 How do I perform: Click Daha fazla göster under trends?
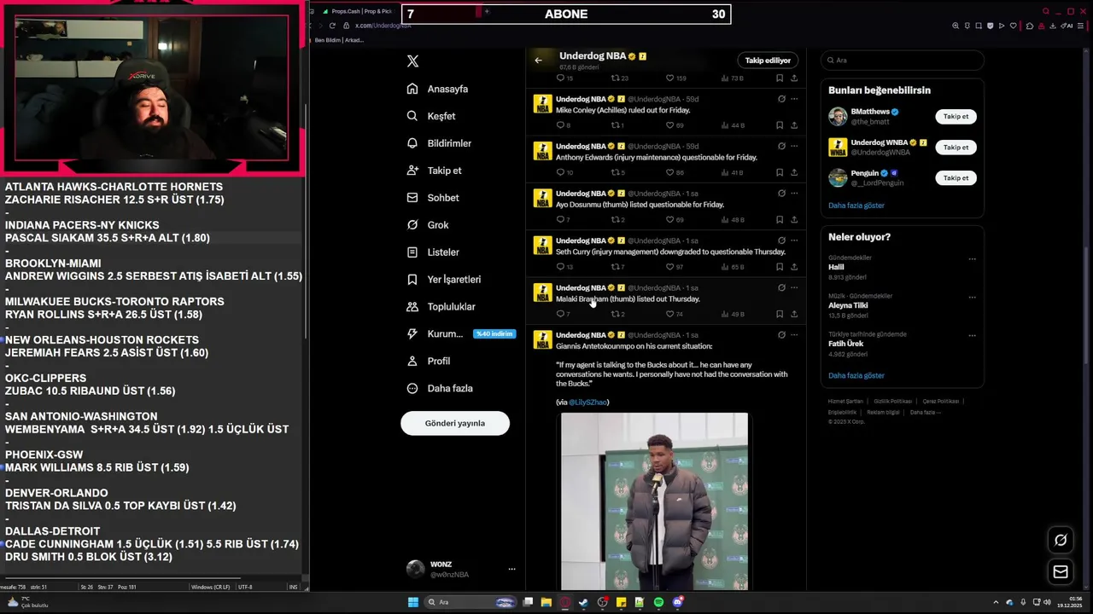(856, 376)
